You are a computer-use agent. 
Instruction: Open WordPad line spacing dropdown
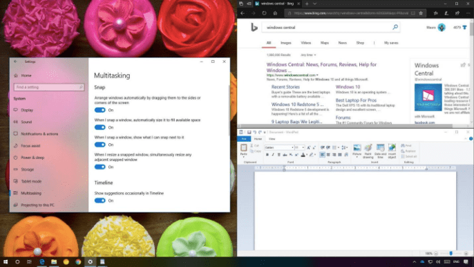[x=344, y=147]
